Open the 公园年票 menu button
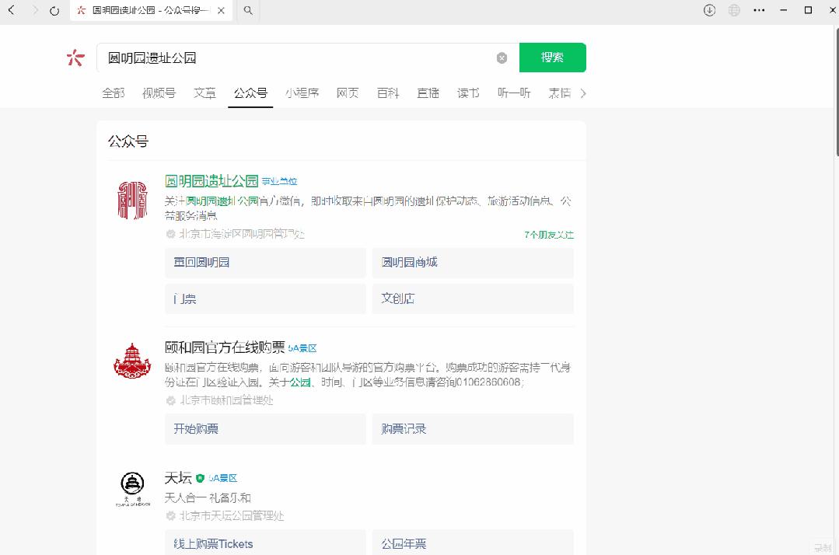This screenshot has height=555, width=839. coord(473,542)
